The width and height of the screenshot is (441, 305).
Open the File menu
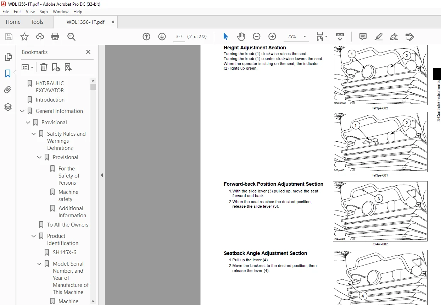6,12
